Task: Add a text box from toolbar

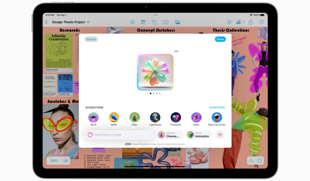Action: pos(166,22)
